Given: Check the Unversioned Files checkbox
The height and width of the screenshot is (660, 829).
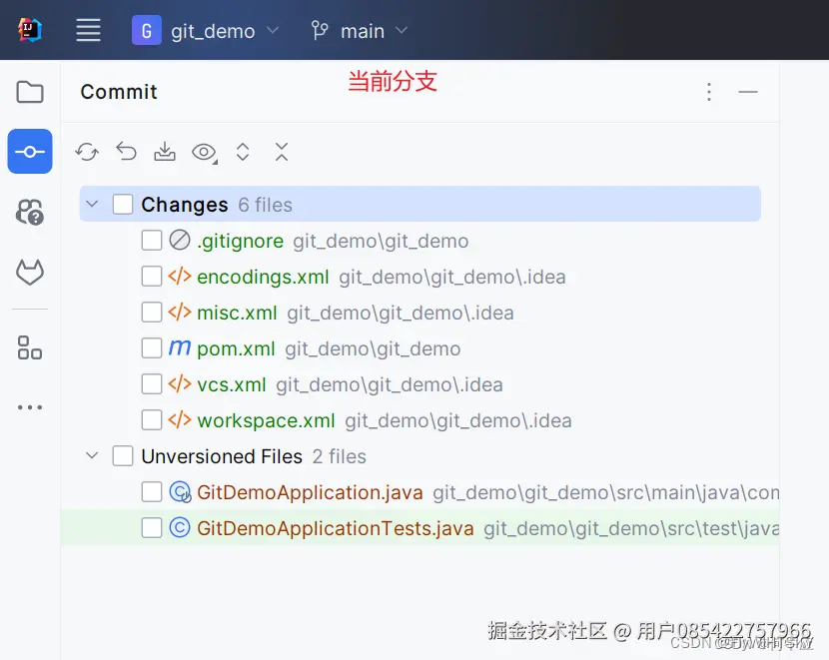Looking at the screenshot, I should point(123,456).
